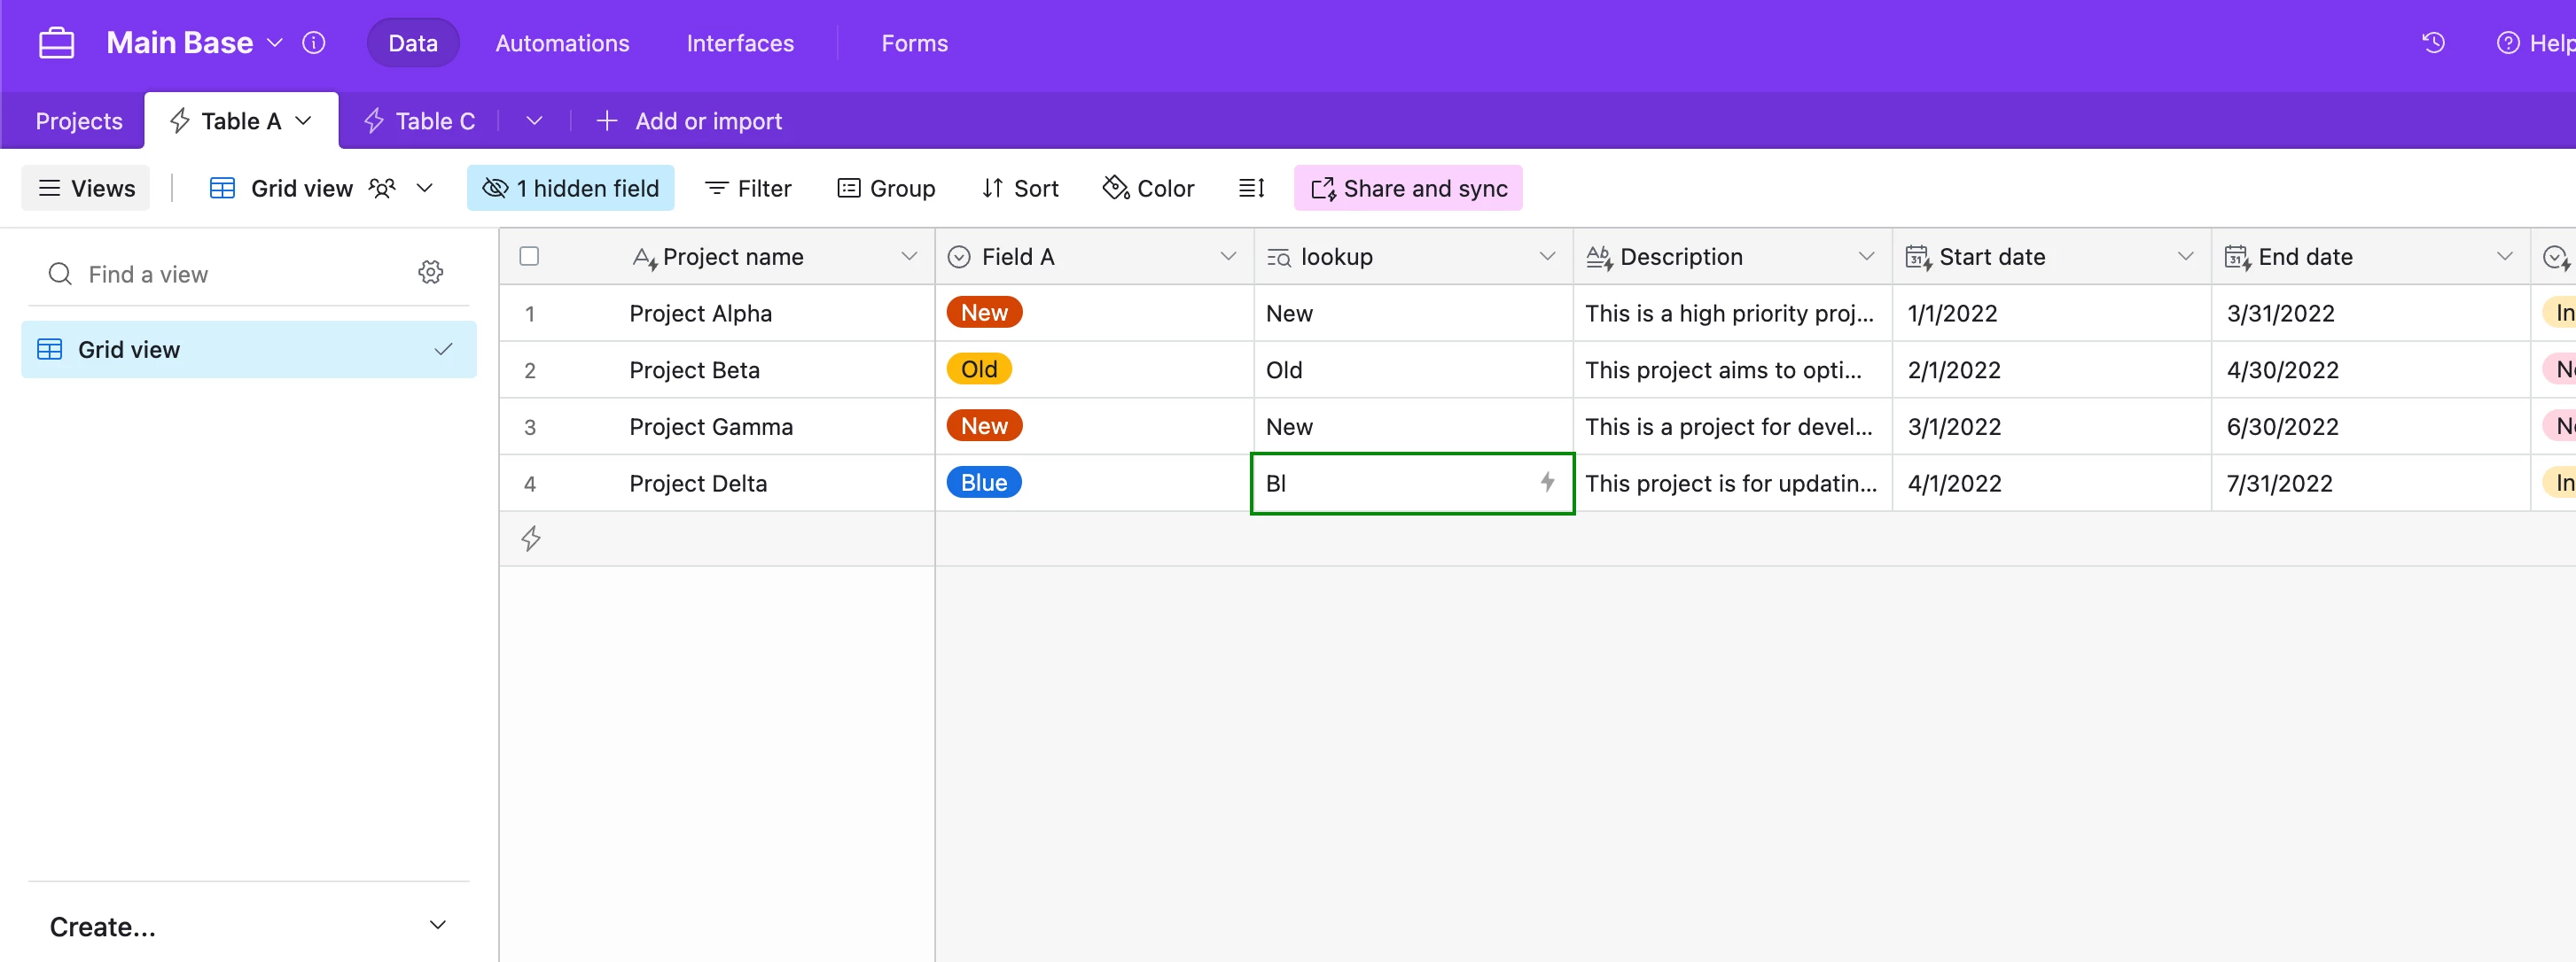Image resolution: width=2576 pixels, height=962 pixels.
Task: Click Grid view name in toolbar
Action: coord(301,188)
